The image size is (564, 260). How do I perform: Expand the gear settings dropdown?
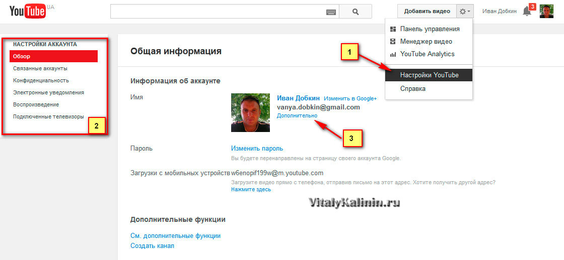[465, 11]
